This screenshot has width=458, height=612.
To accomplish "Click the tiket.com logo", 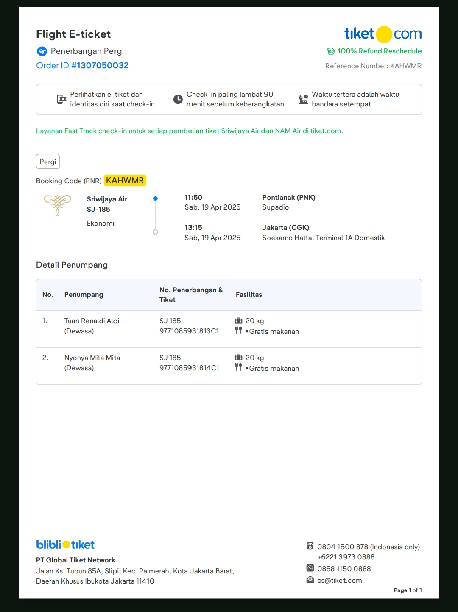I will point(383,34).
